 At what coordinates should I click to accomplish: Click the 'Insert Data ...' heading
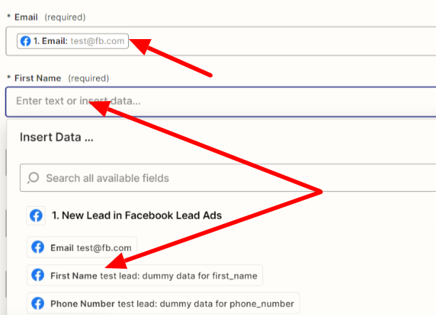click(x=56, y=137)
